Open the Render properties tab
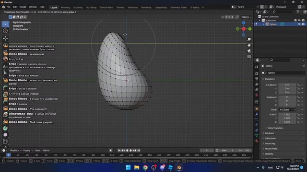 257,74
